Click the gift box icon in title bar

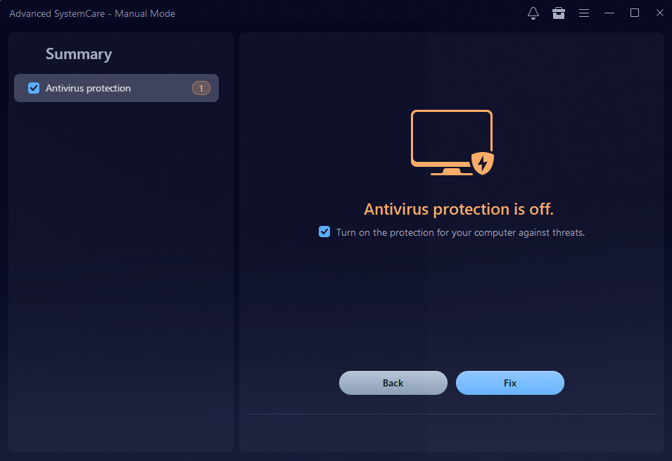point(559,13)
